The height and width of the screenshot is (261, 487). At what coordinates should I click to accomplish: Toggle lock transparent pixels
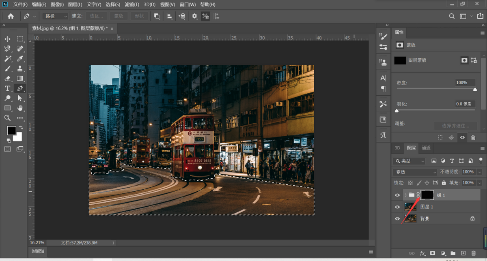point(410,183)
